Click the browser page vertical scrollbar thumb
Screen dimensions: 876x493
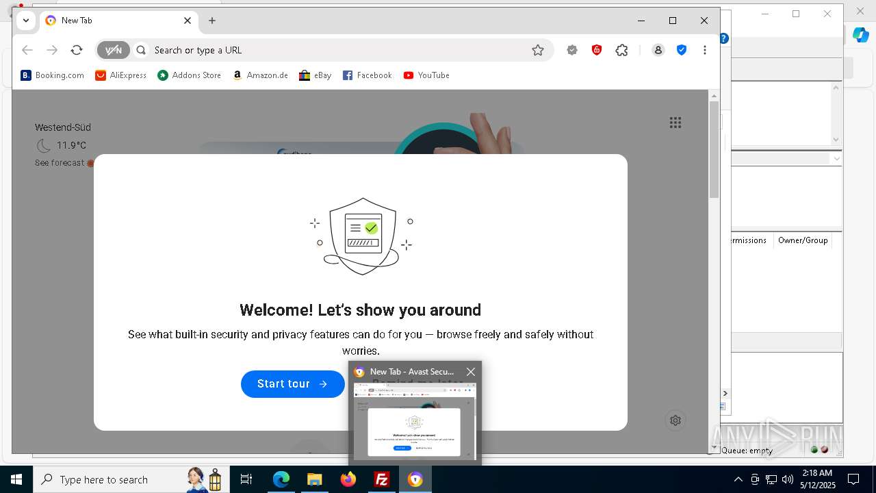point(714,150)
